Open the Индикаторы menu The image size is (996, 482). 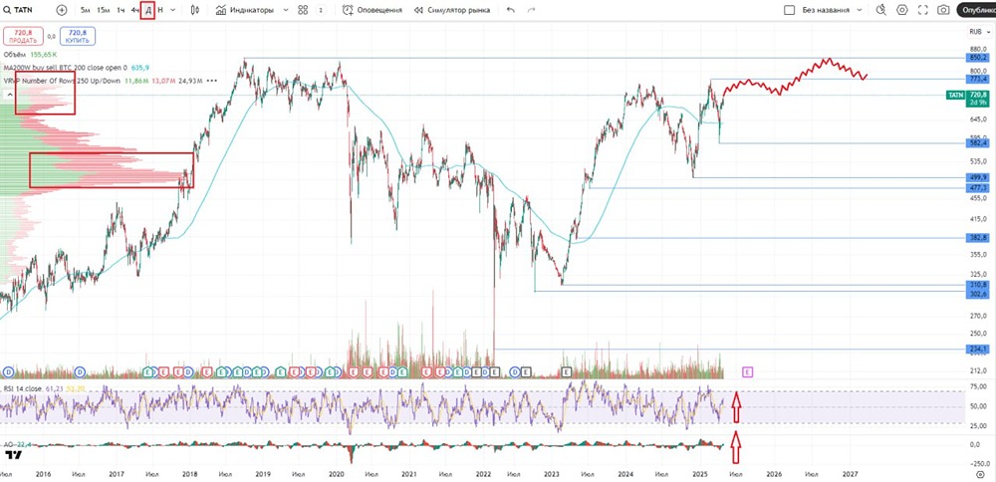pos(245,10)
